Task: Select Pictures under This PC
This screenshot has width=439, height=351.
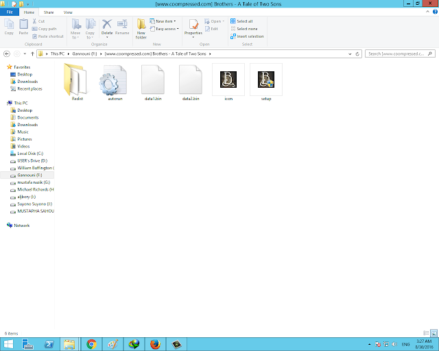Action: tap(21, 139)
